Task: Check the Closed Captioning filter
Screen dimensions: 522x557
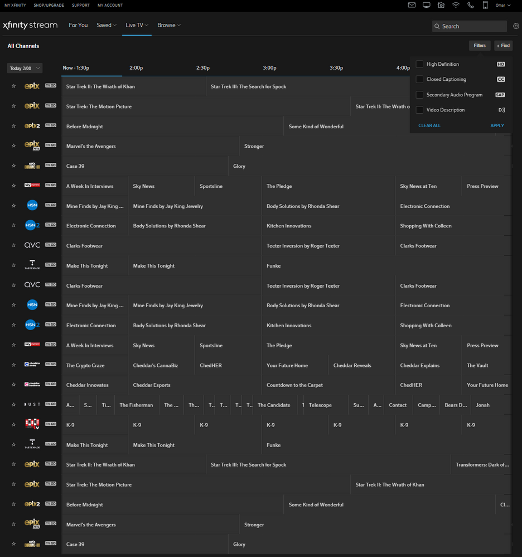Action: point(419,79)
